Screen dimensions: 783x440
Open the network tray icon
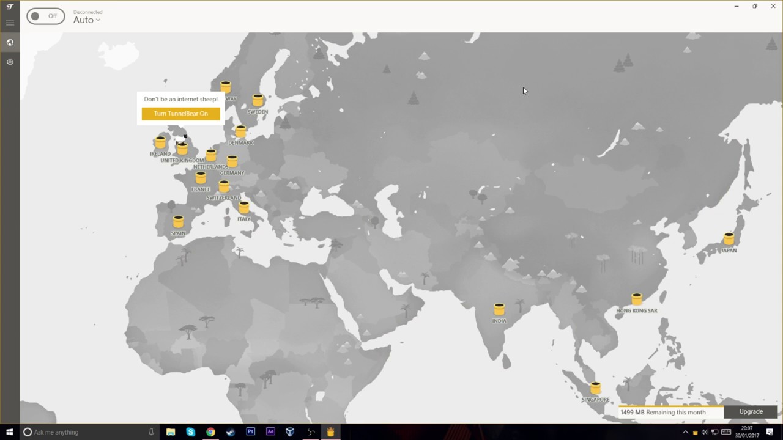click(714, 432)
